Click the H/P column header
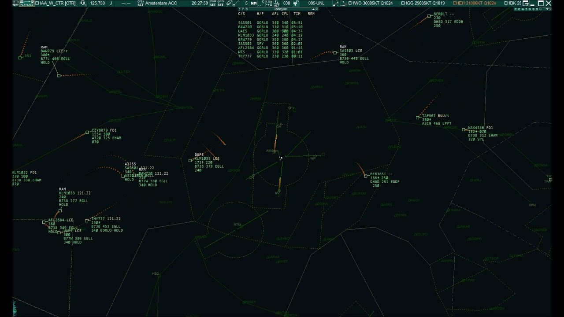The height and width of the screenshot is (317, 564). pyautogui.click(x=260, y=14)
